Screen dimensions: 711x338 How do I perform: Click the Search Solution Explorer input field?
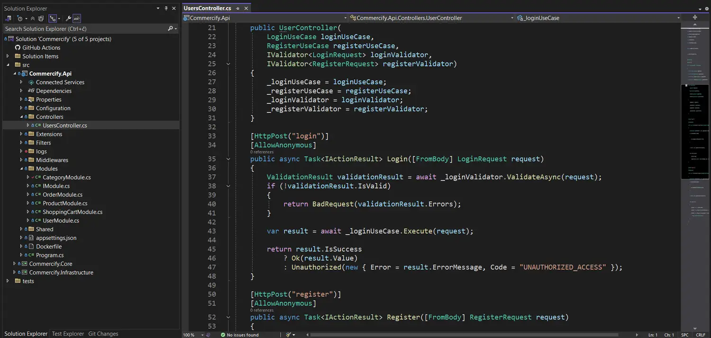85,29
